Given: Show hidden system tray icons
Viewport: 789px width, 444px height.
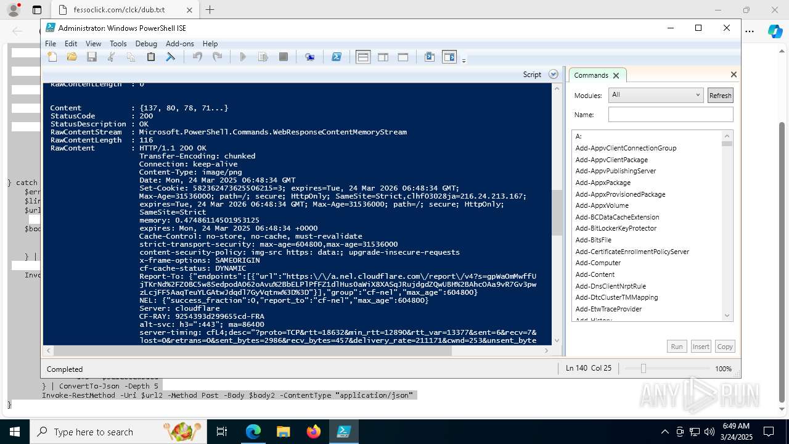Looking at the screenshot, I should point(664,432).
